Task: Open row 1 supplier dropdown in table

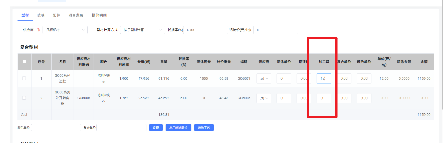Action: (x=264, y=78)
